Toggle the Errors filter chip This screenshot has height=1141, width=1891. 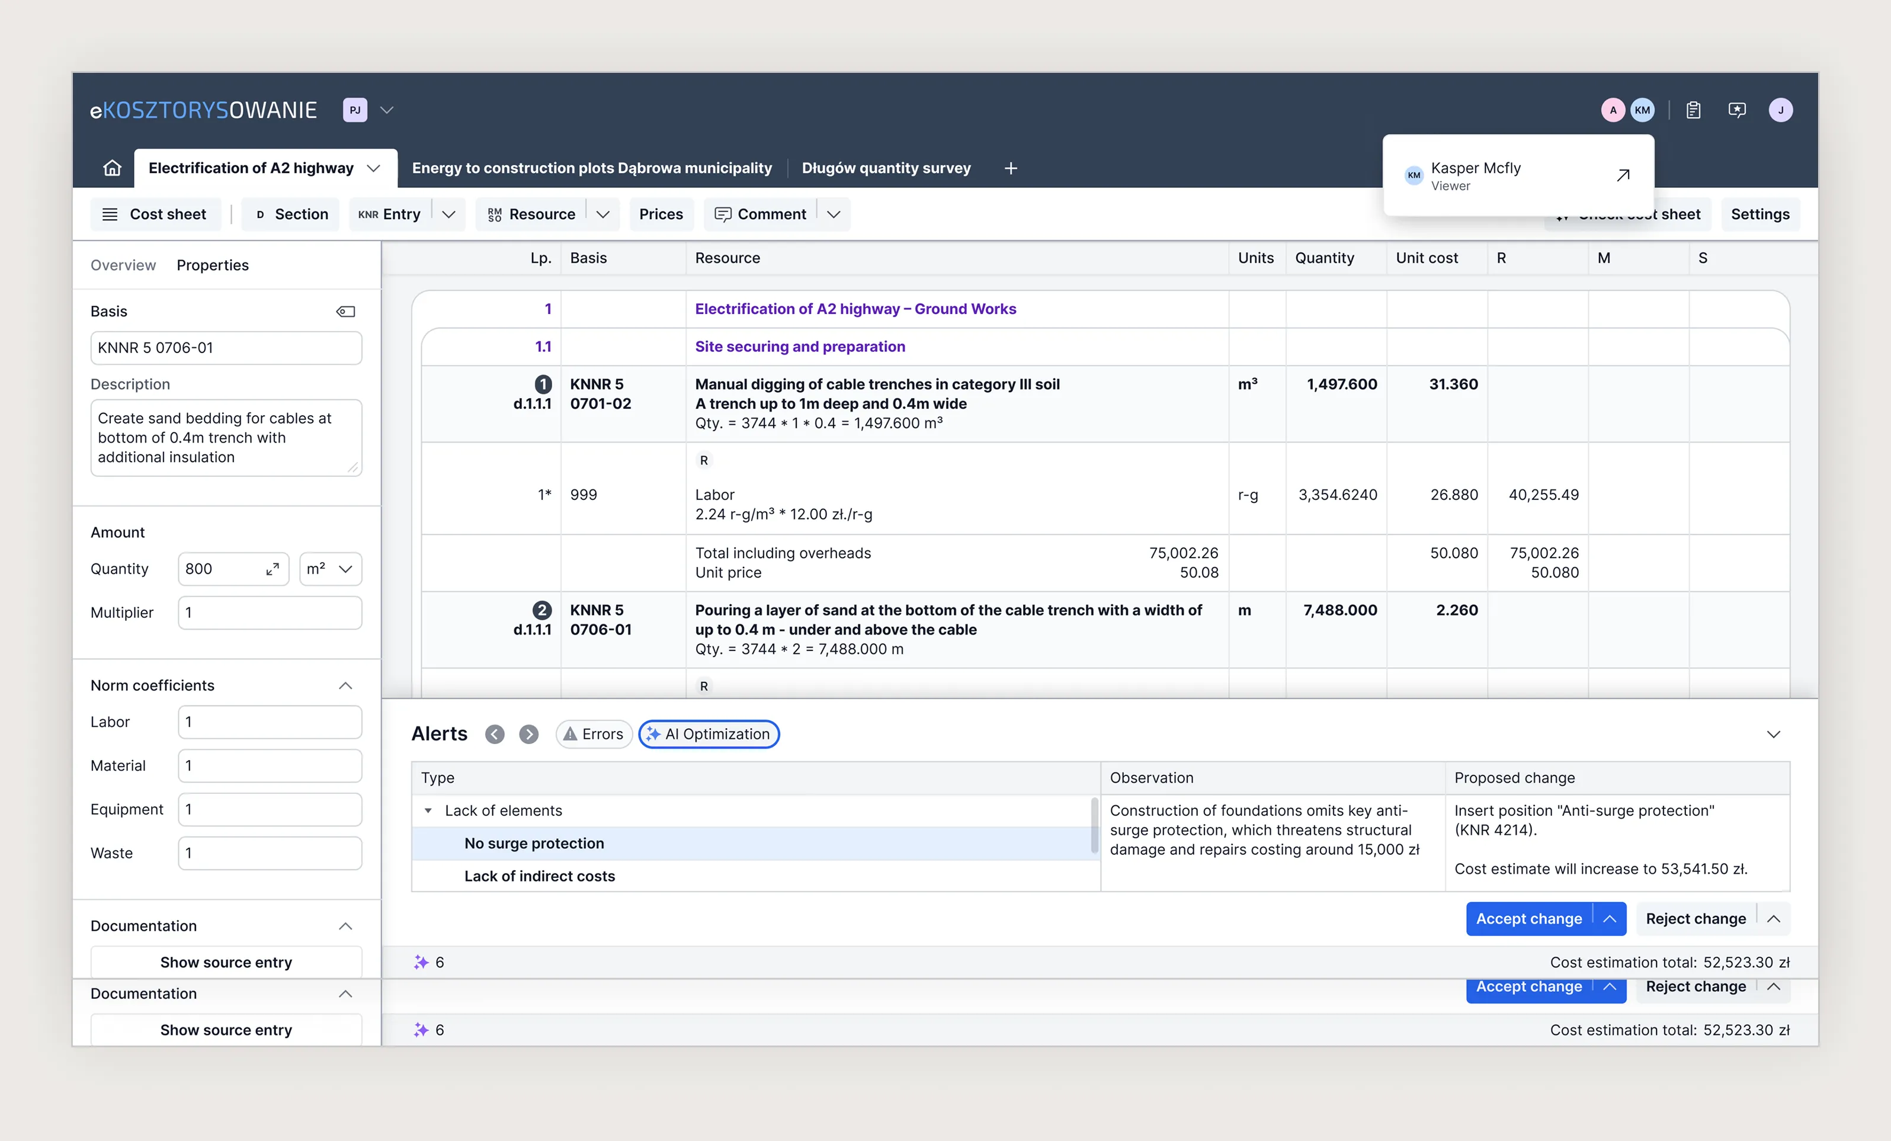click(x=594, y=735)
